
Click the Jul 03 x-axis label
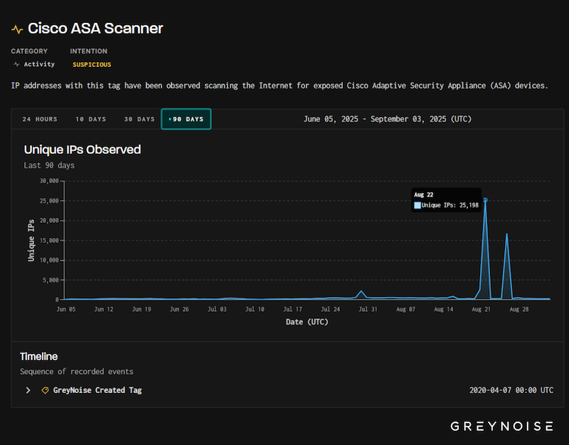coord(217,309)
